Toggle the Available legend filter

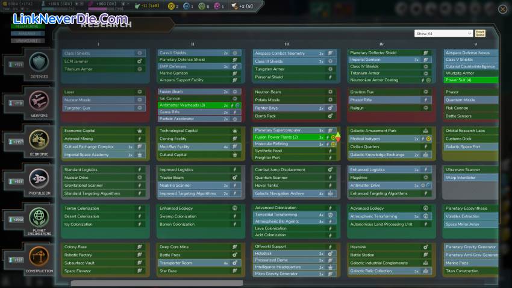(26, 33)
